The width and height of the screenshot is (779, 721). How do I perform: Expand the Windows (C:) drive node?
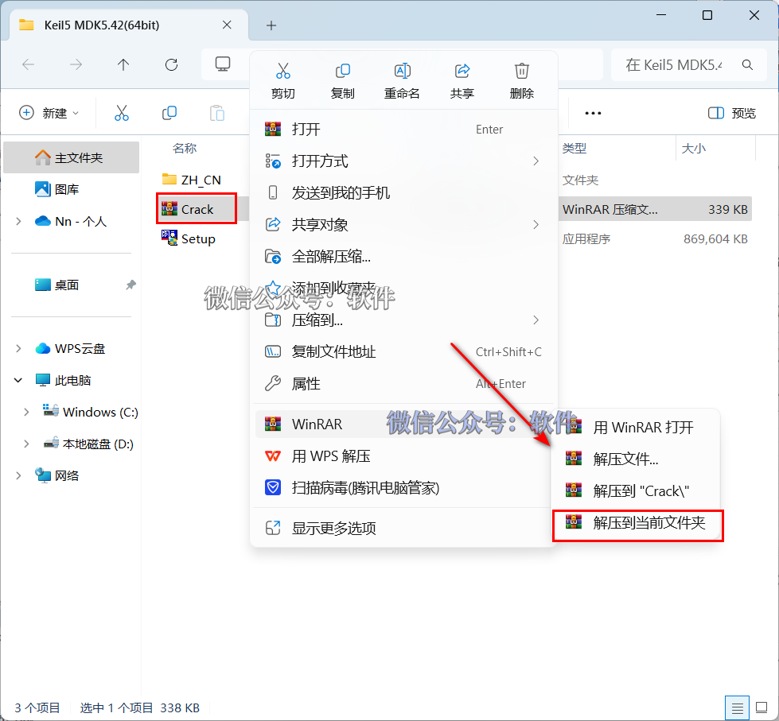[x=26, y=412]
